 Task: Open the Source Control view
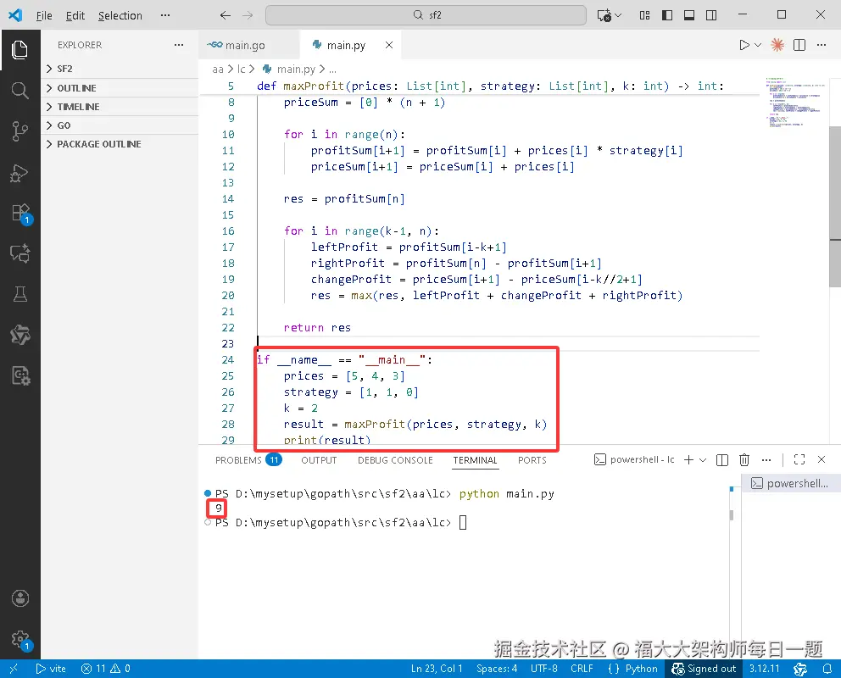pyautogui.click(x=19, y=131)
